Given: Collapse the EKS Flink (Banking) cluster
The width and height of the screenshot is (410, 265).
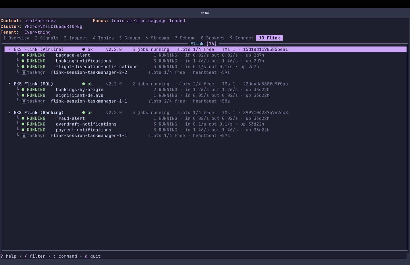Looking at the screenshot, I should tap(10, 113).
